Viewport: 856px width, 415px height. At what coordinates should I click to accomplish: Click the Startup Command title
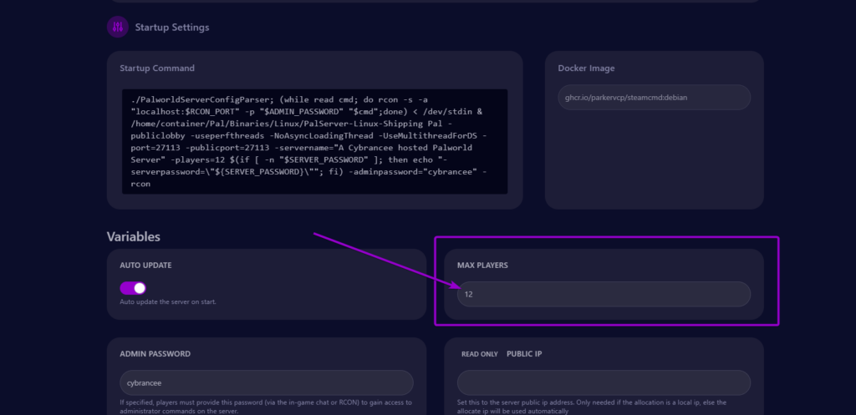coord(157,68)
